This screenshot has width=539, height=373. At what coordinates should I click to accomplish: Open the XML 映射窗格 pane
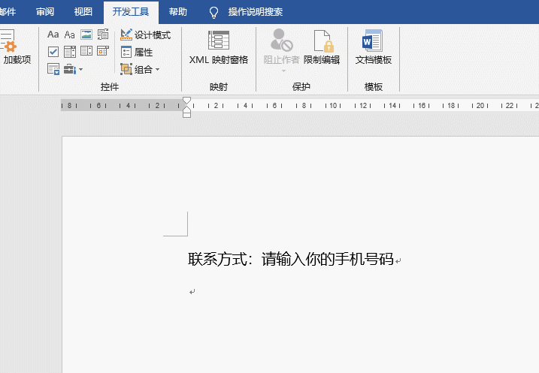tap(219, 48)
